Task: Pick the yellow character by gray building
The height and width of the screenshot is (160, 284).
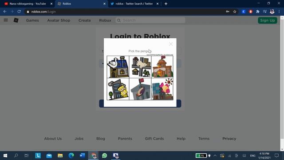Action: pos(118,89)
